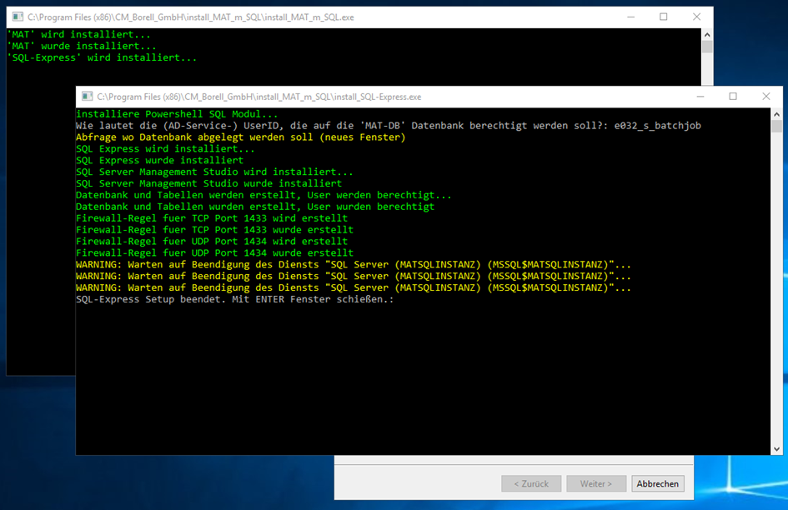Click line "Firewall-Regel fuer TCP Port 1433 wurde erstellt"
The image size is (788, 510).
pyautogui.click(x=214, y=230)
